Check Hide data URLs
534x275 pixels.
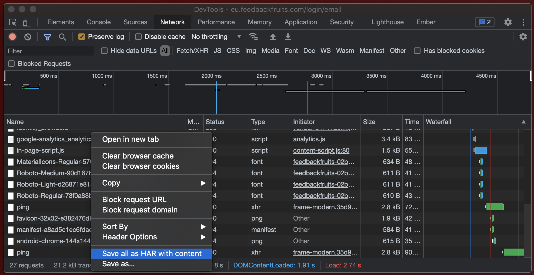pos(104,51)
